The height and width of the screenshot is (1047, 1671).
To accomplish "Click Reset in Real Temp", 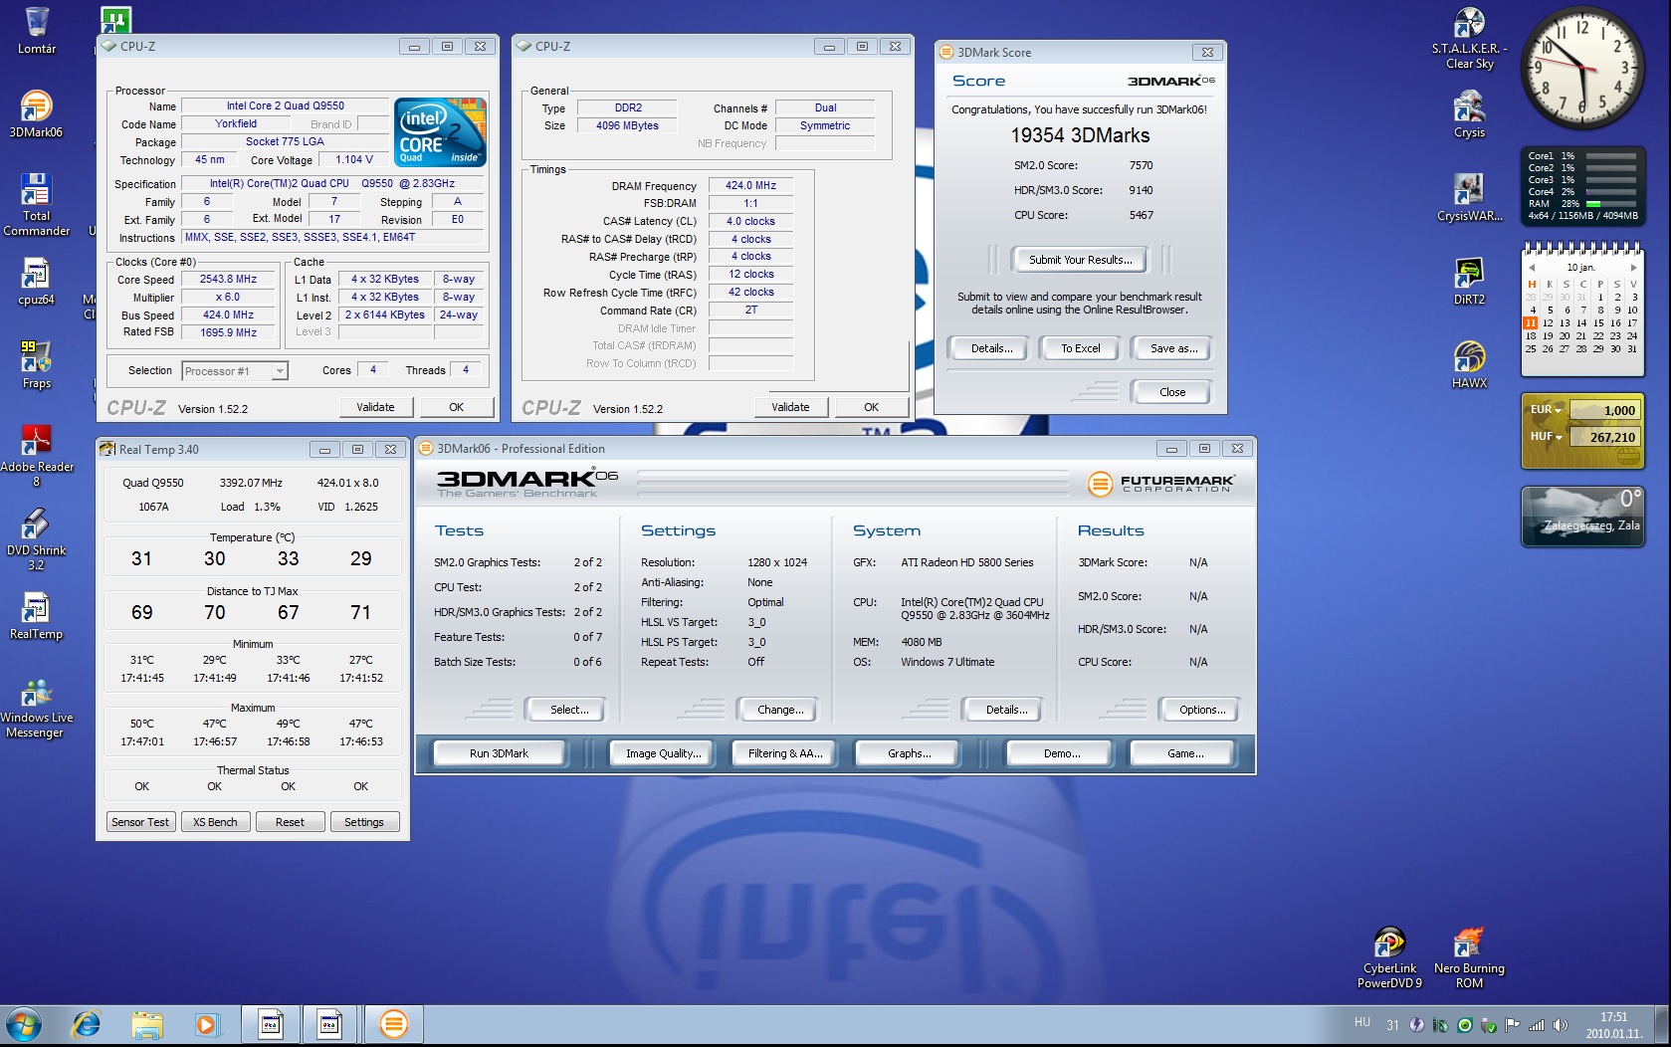I will click(290, 822).
